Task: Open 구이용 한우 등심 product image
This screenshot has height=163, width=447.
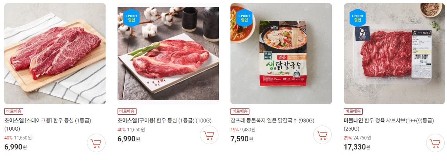Action: click(168, 54)
